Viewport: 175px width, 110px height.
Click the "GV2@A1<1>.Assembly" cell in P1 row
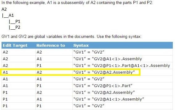click(108, 99)
